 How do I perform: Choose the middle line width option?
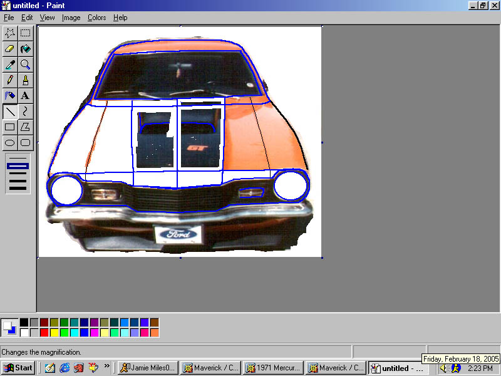coord(18,174)
